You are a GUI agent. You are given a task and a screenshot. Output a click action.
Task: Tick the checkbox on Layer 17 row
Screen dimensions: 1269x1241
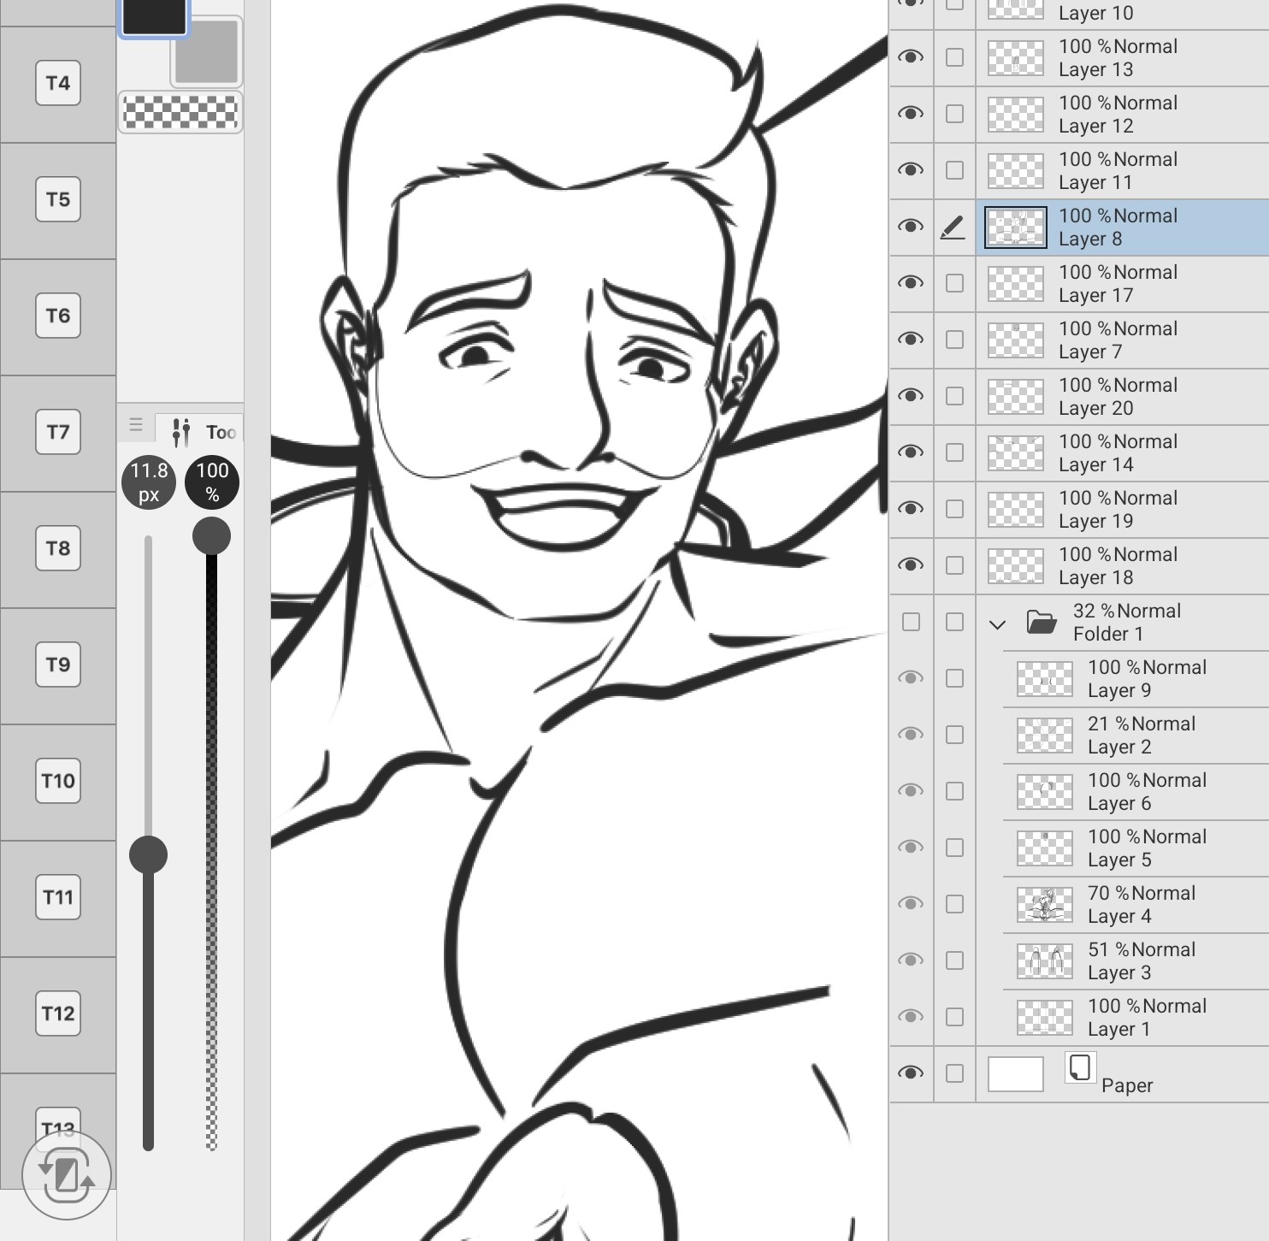(x=954, y=283)
